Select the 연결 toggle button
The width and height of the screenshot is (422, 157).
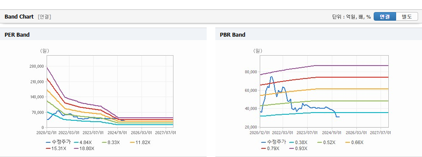385,17
